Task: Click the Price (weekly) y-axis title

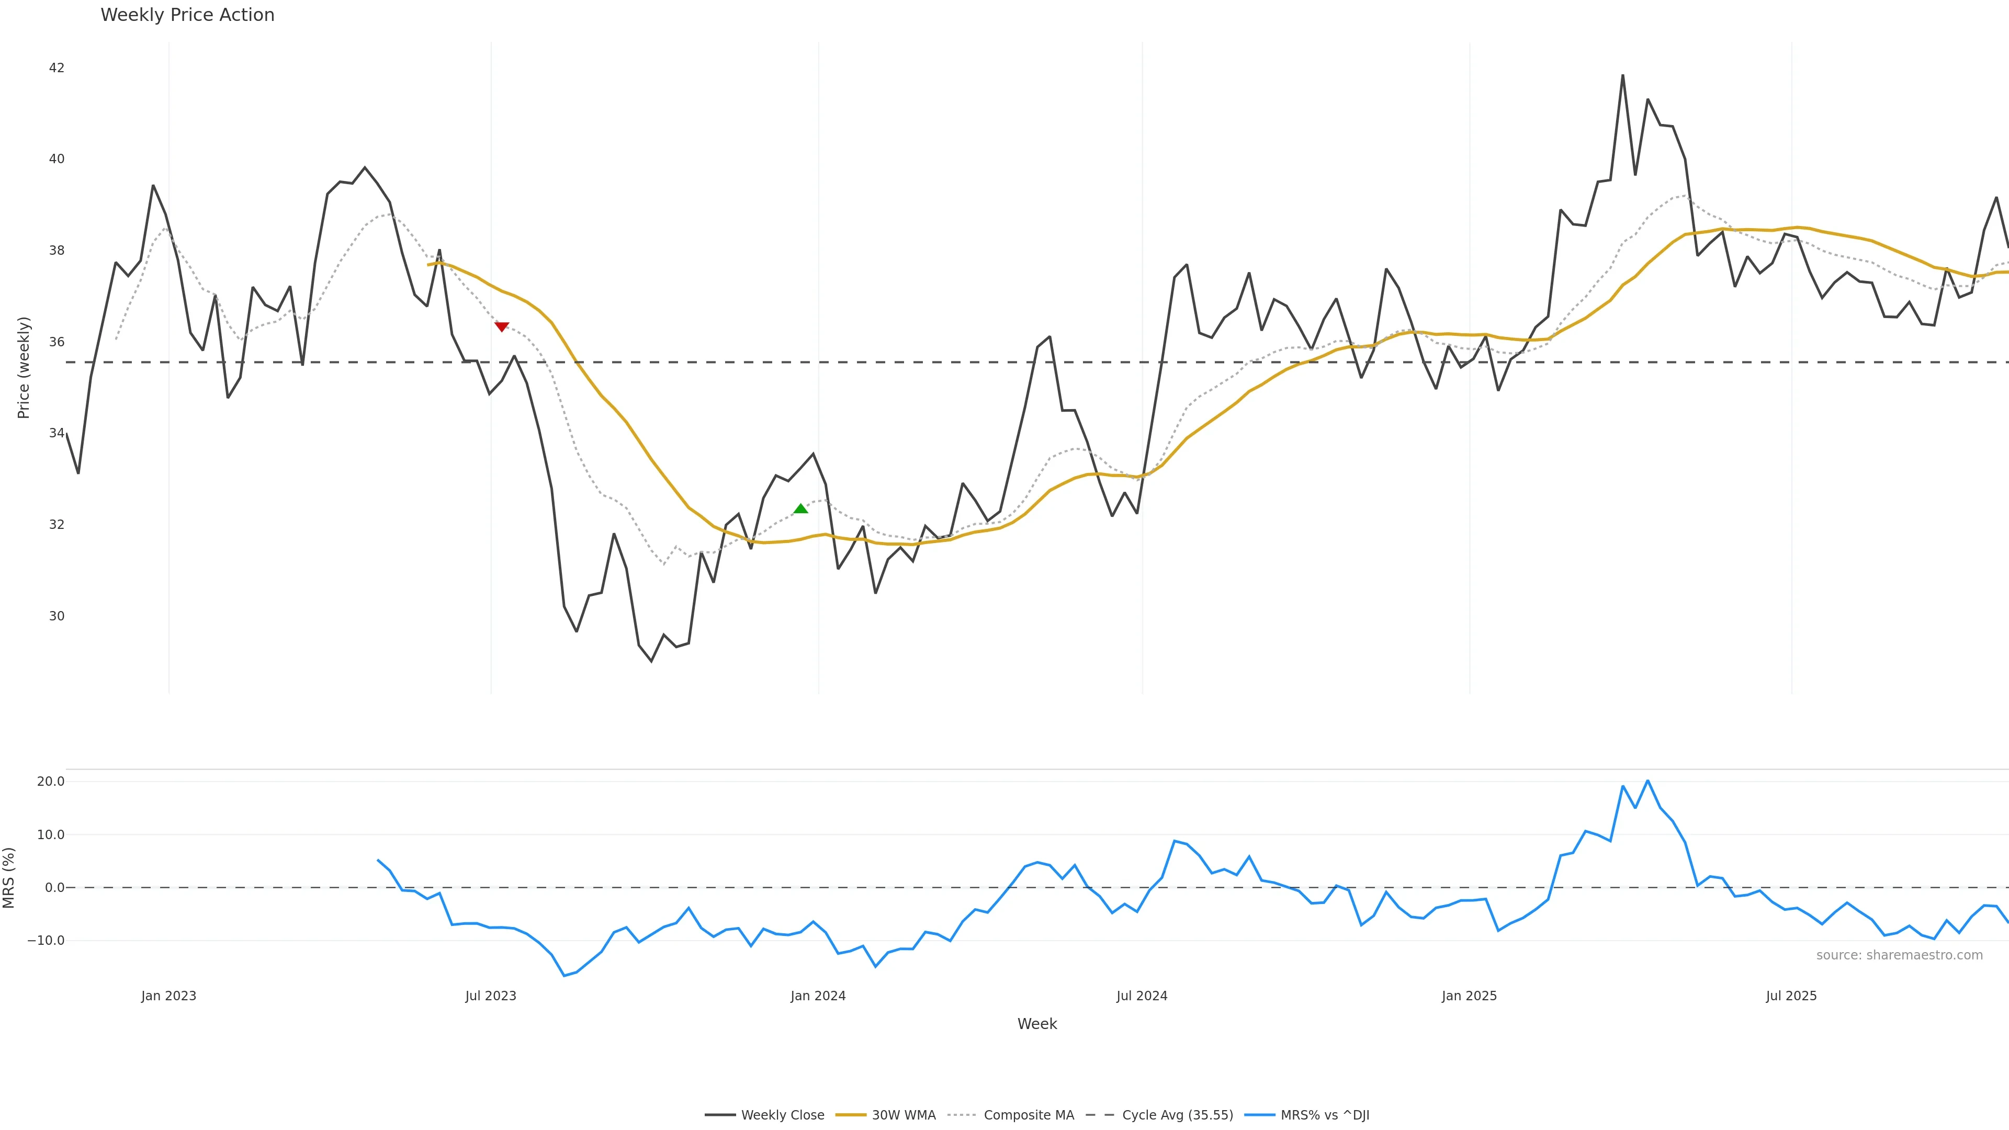Action: pyautogui.click(x=24, y=367)
